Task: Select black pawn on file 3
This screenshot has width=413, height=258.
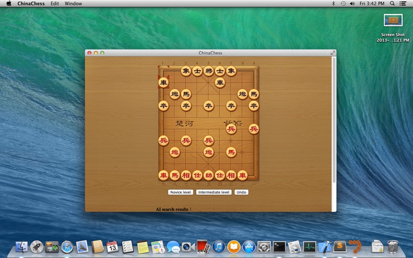Action: click(x=186, y=106)
